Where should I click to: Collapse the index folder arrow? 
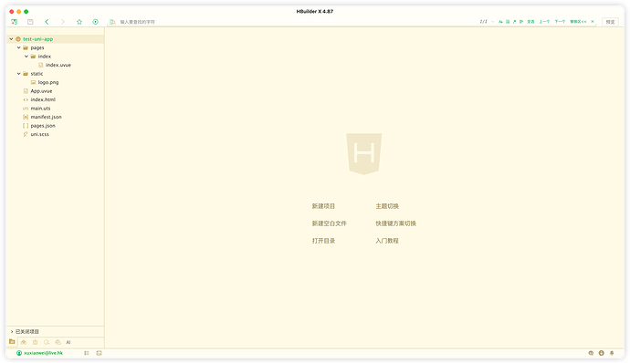(x=26, y=57)
